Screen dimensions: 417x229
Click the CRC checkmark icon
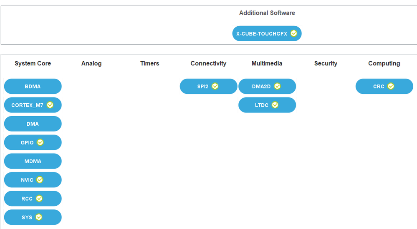(x=391, y=86)
